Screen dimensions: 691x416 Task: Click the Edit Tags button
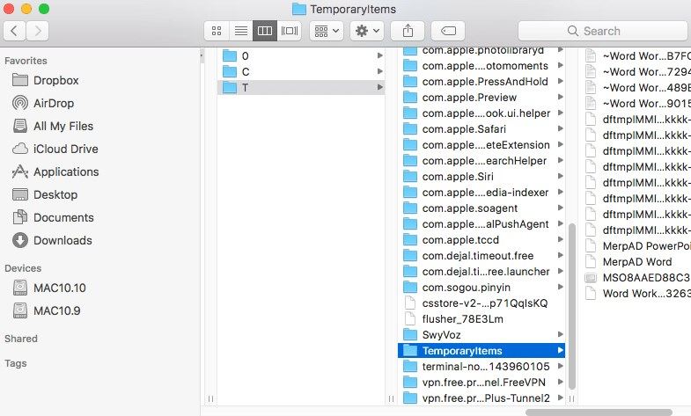(448, 31)
